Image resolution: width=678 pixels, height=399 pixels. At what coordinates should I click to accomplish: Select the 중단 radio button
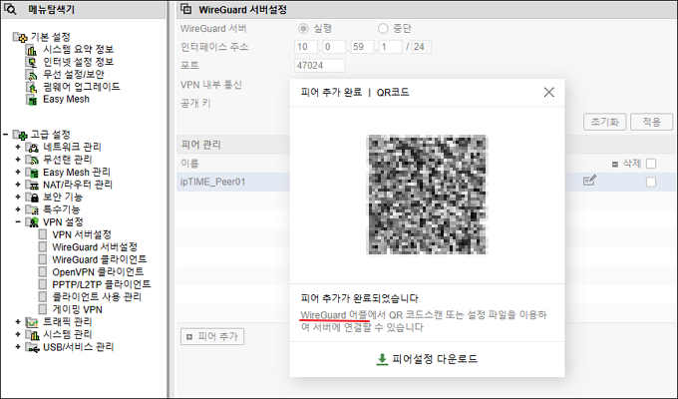tap(383, 29)
